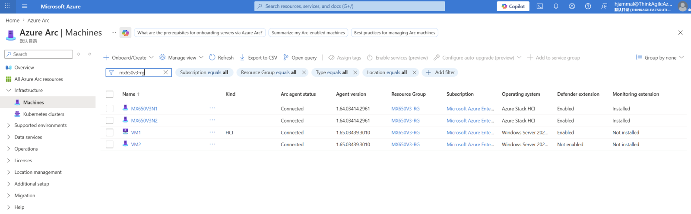Click Assign tags
691x214 pixels.
tap(345, 57)
